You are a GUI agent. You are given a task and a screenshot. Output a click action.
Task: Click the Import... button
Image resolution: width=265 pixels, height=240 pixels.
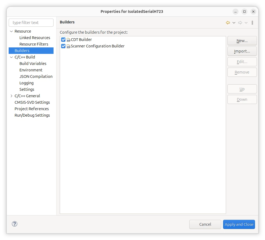pos(242,51)
